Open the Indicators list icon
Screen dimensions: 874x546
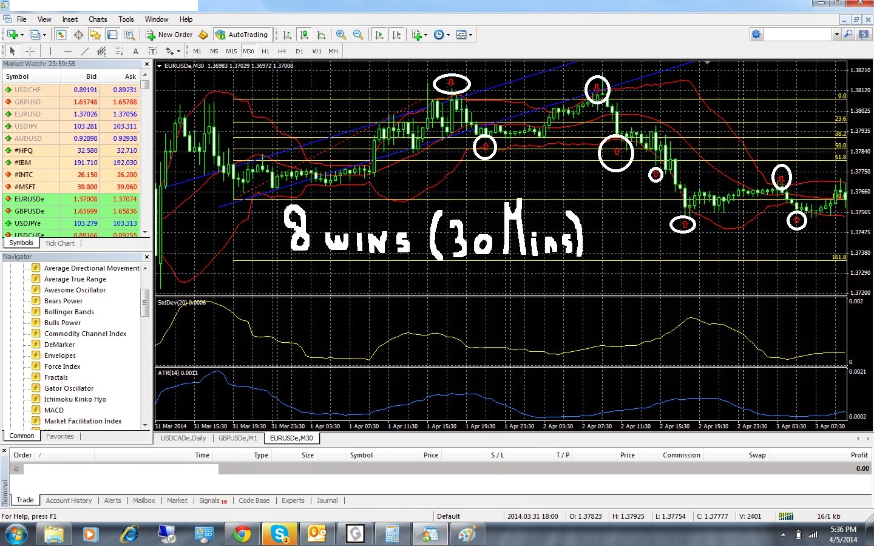pos(417,35)
